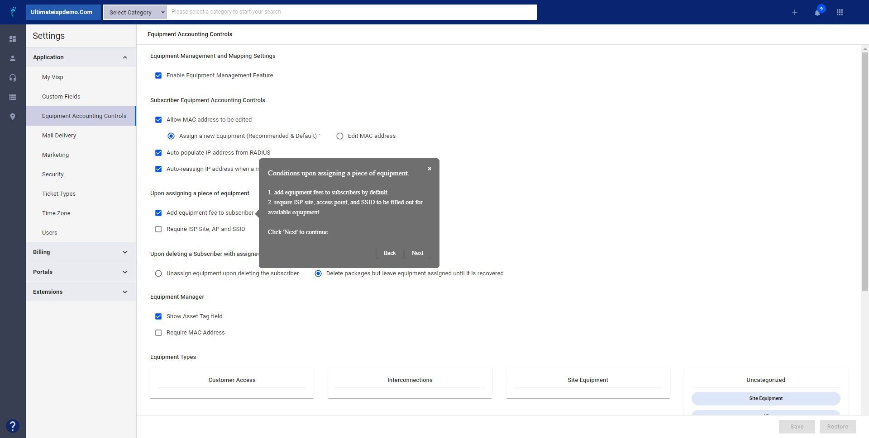
Task: Open the support headset icon
Action: tap(13, 78)
